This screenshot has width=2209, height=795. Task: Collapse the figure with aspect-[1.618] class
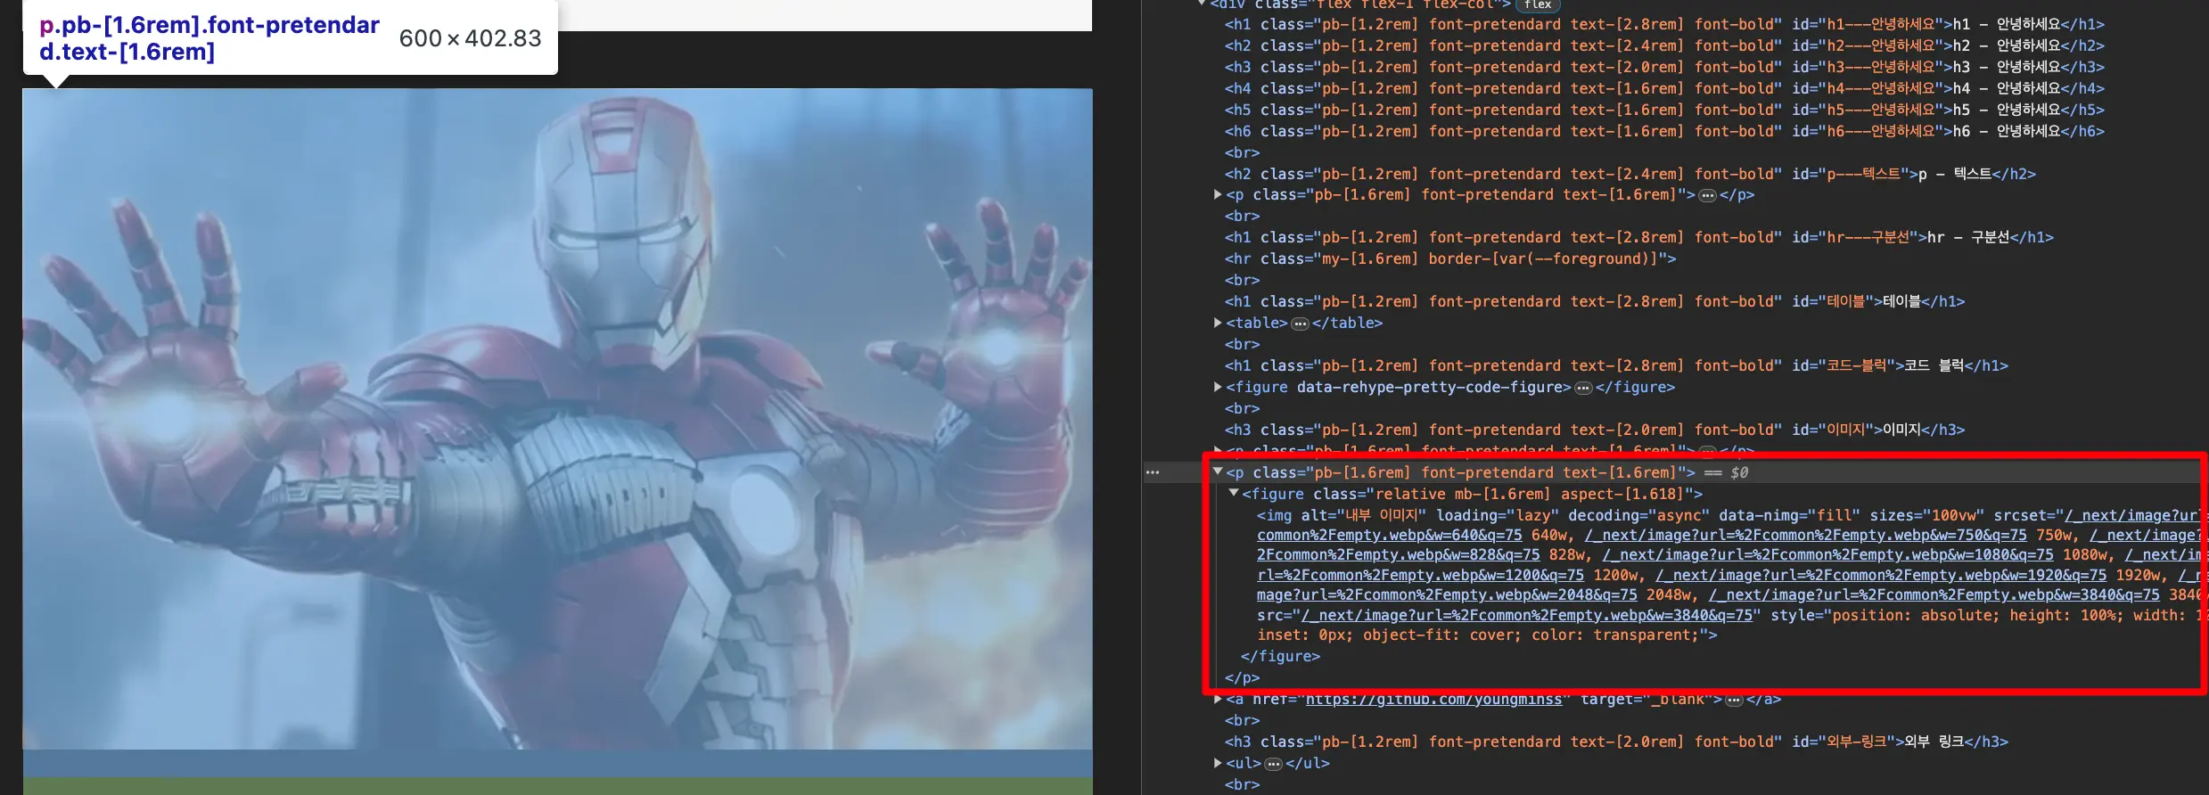[x=1234, y=494]
